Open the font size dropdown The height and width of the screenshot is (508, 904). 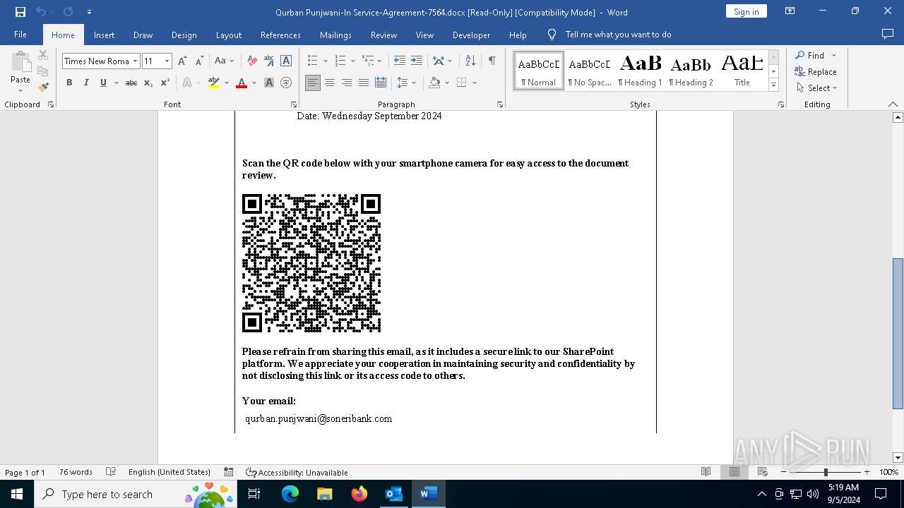(167, 61)
